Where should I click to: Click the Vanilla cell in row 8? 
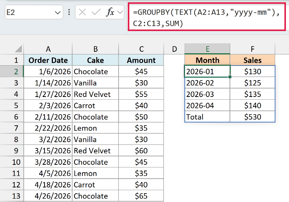(x=95, y=140)
